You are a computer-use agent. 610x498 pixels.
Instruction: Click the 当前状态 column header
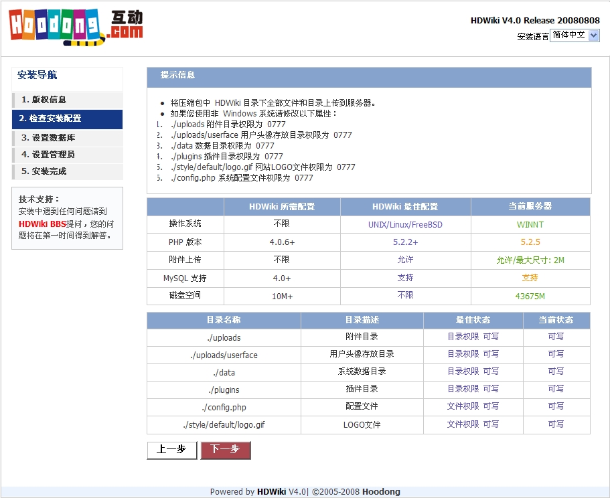point(556,321)
